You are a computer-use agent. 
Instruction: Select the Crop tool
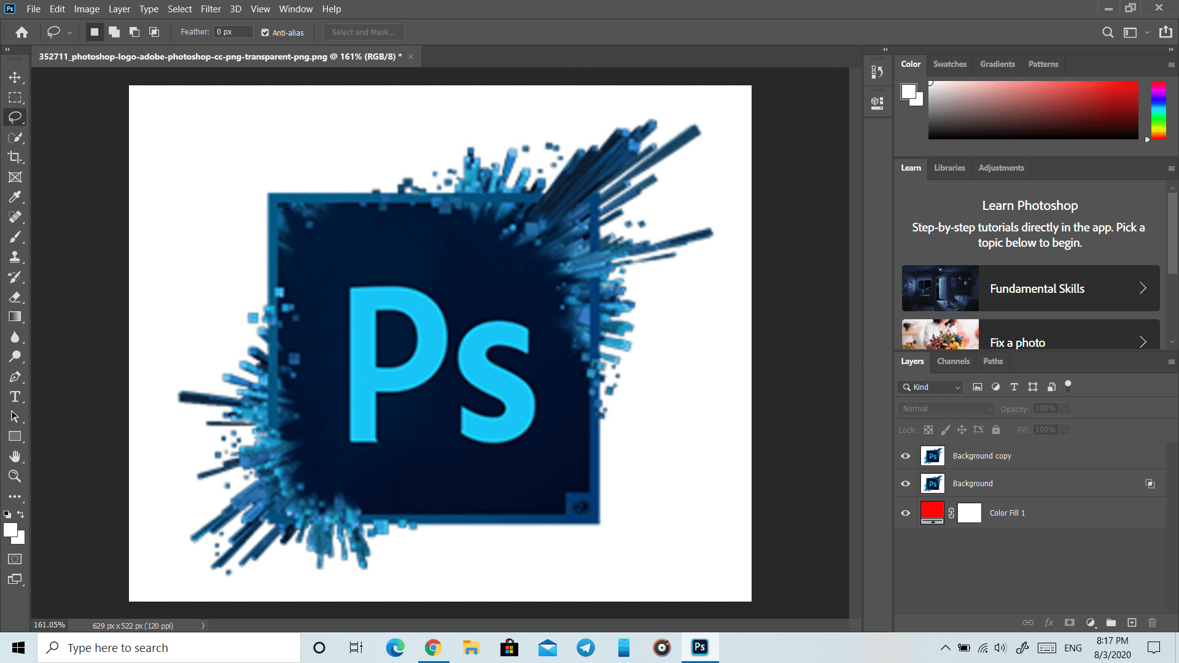point(15,157)
